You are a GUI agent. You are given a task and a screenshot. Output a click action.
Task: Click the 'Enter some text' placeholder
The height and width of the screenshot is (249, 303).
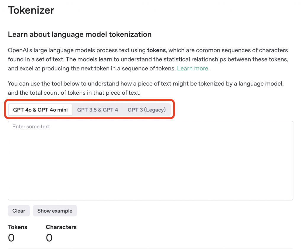click(x=31, y=127)
